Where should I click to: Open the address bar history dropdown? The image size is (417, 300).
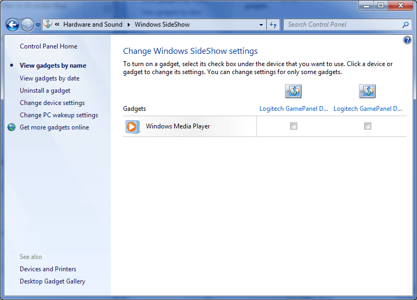(x=261, y=25)
